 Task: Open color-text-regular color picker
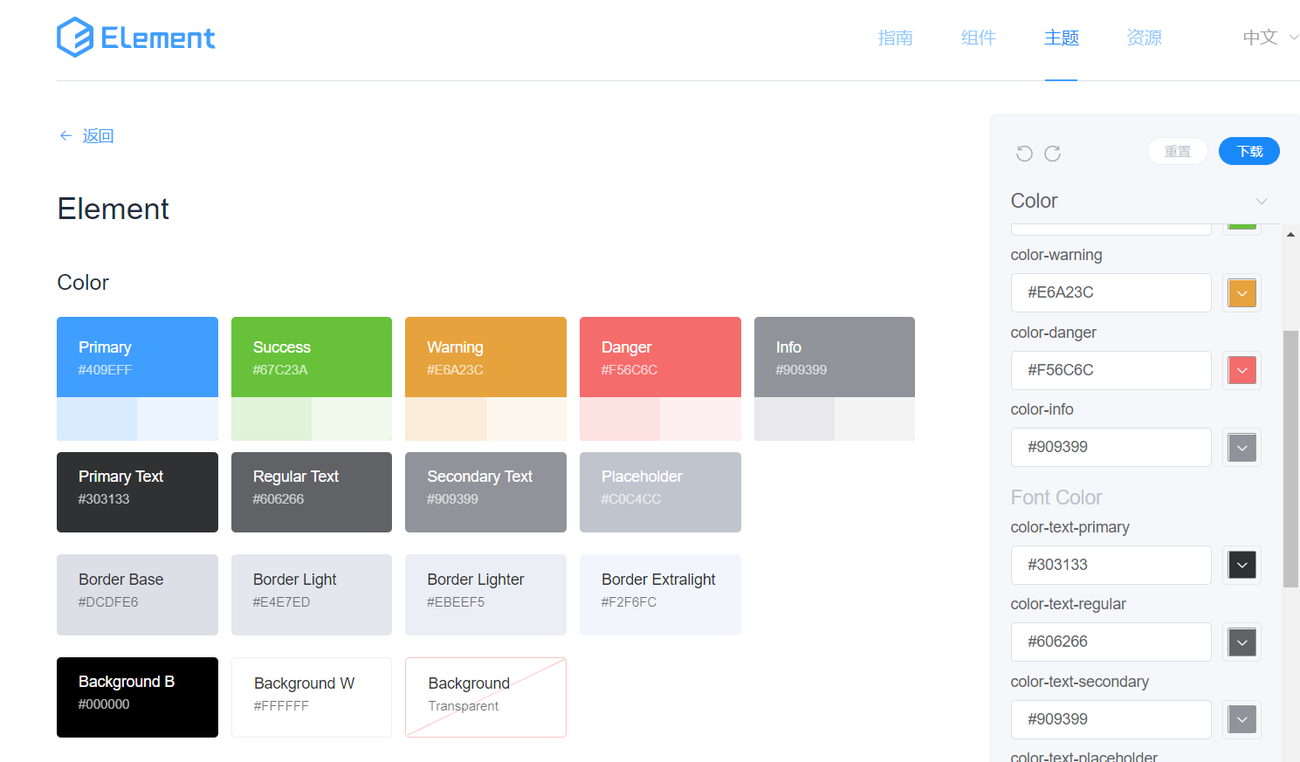pyautogui.click(x=1242, y=642)
